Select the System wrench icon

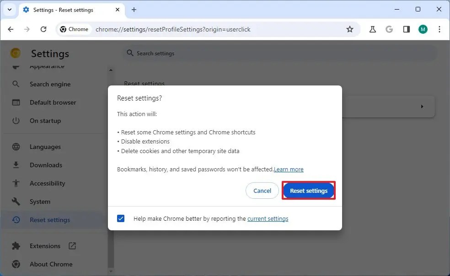tap(16, 202)
